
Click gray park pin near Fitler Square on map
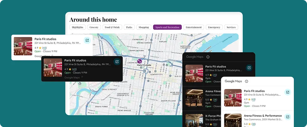click(x=80, y=84)
